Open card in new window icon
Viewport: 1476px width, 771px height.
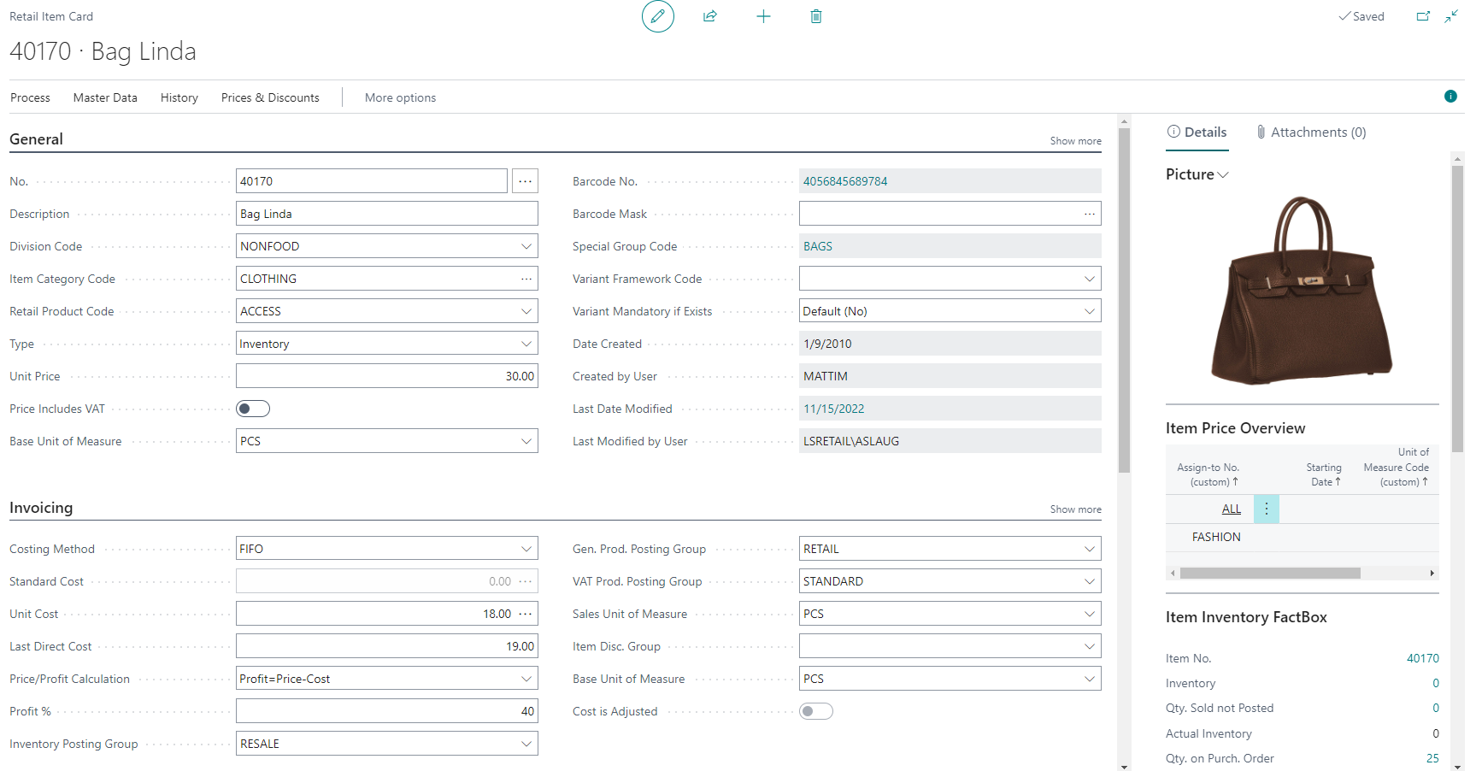click(x=1423, y=16)
